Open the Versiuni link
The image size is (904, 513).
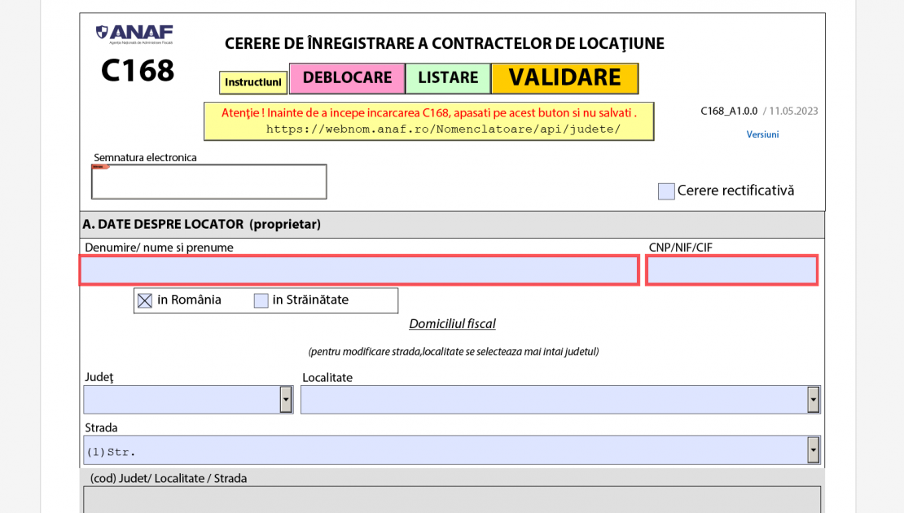(x=762, y=134)
